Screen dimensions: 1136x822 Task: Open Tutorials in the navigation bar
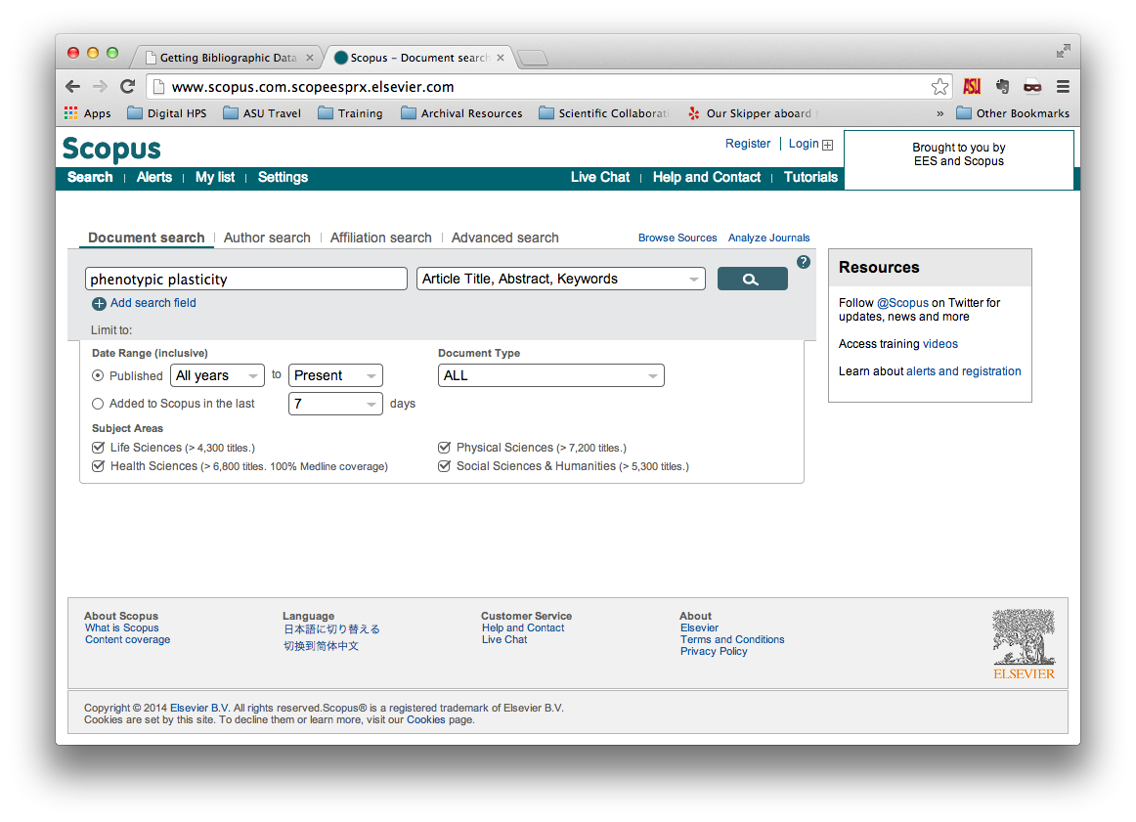[810, 178]
